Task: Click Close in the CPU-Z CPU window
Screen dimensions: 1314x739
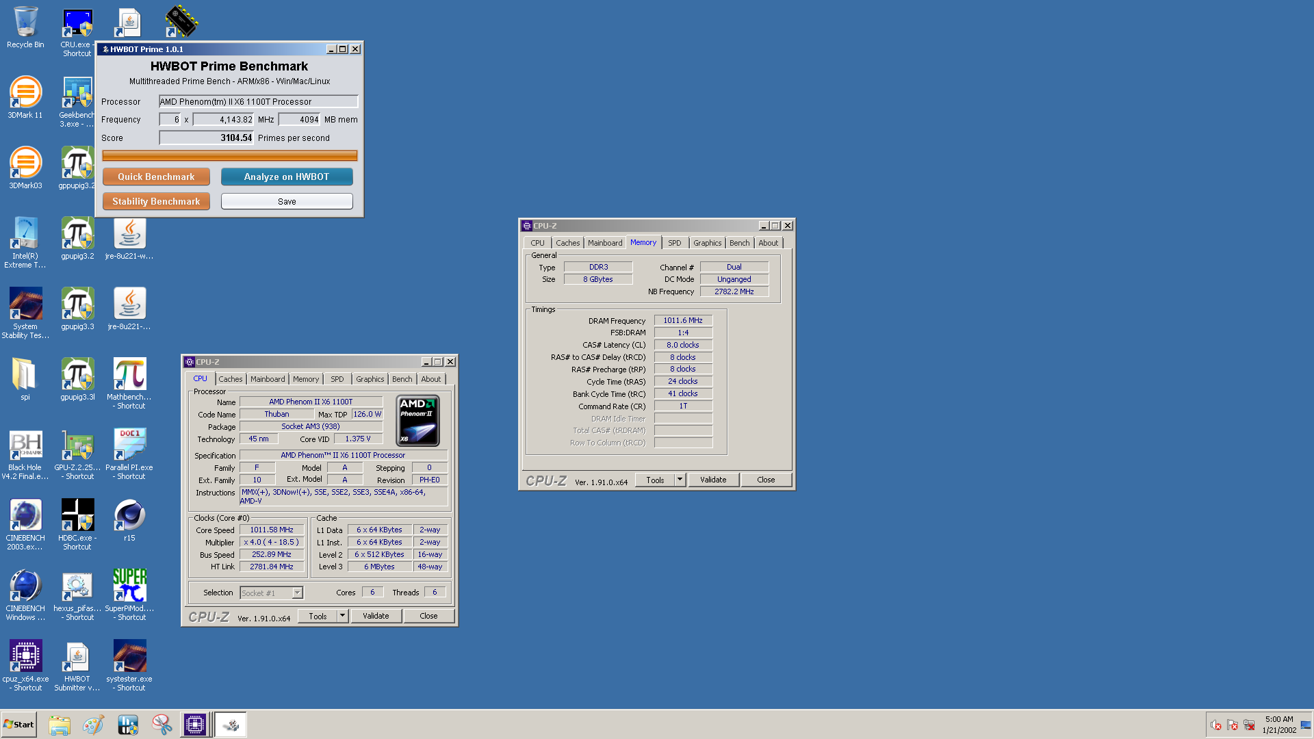Action: click(x=428, y=616)
